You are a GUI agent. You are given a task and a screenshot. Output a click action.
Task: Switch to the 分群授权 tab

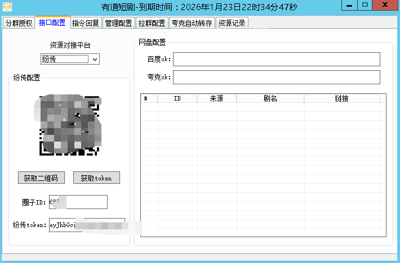(19, 23)
